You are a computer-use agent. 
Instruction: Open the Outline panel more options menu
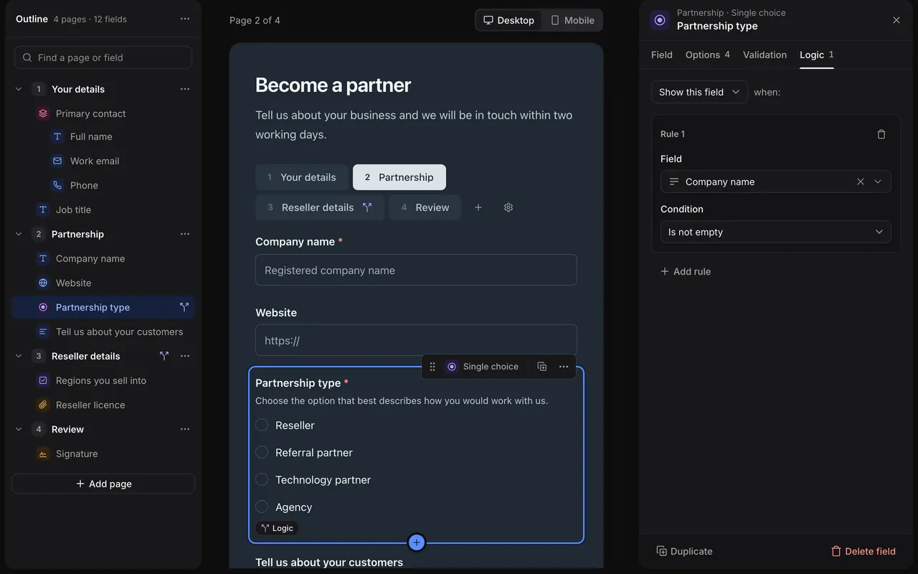185,19
